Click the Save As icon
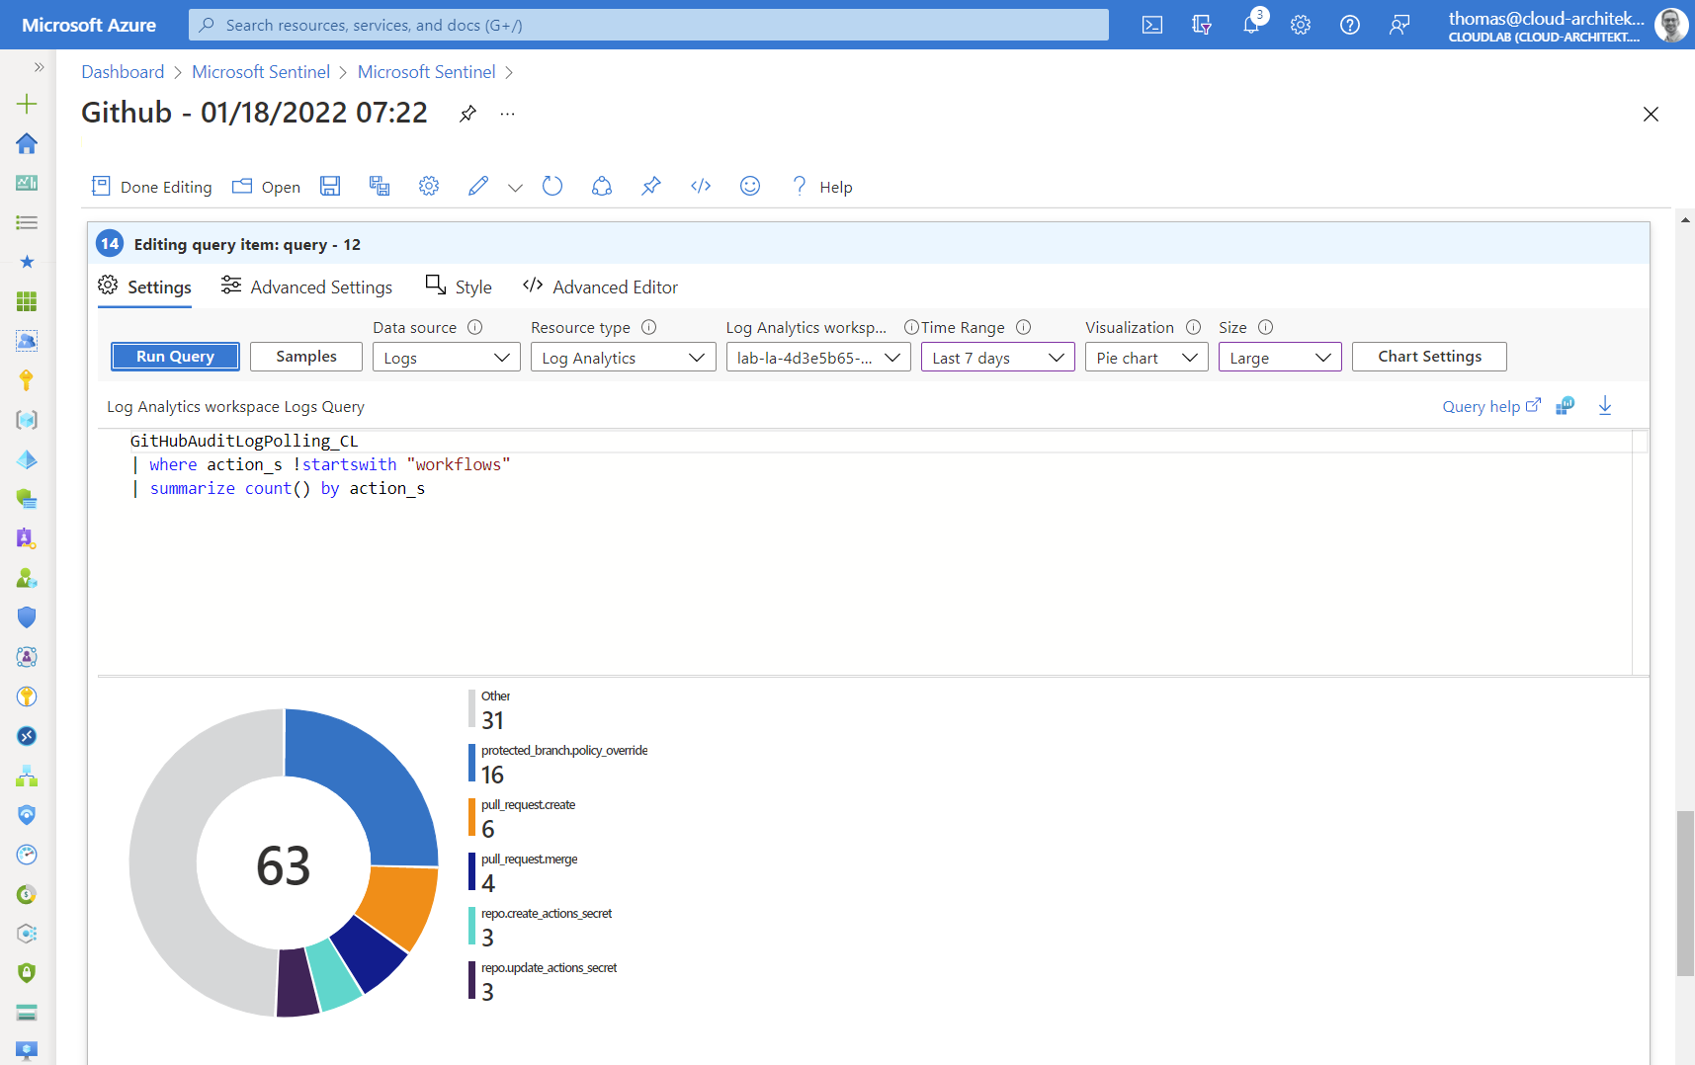 pyautogui.click(x=380, y=186)
